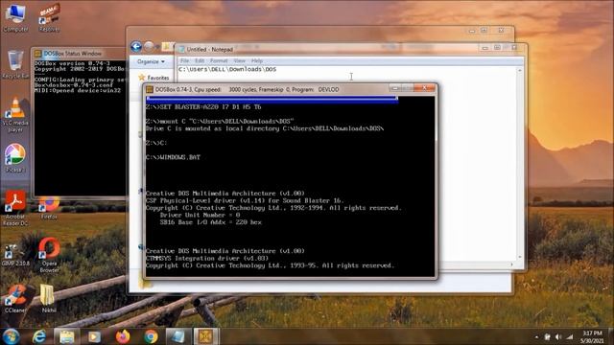614x345 pixels.
Task: Click the volume icon in system tray
Action: (x=558, y=336)
